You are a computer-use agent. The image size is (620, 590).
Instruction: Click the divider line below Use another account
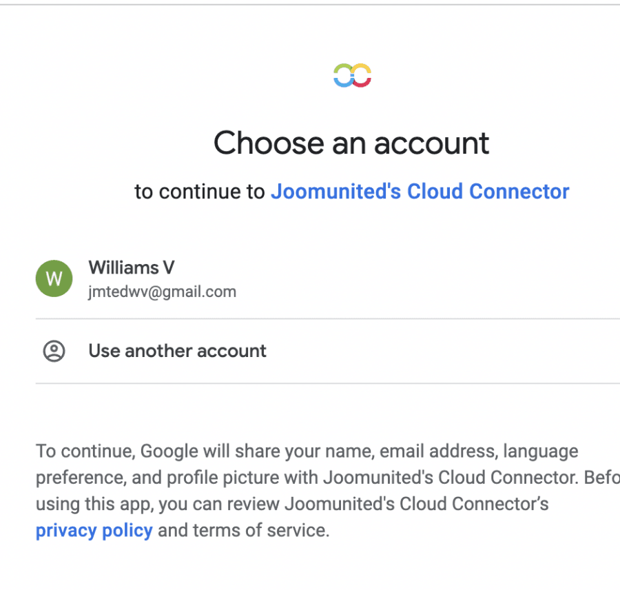[327, 383]
